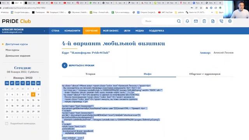Click the author name Алексей Леонов
The height and width of the screenshot is (140, 249).
click(223, 53)
